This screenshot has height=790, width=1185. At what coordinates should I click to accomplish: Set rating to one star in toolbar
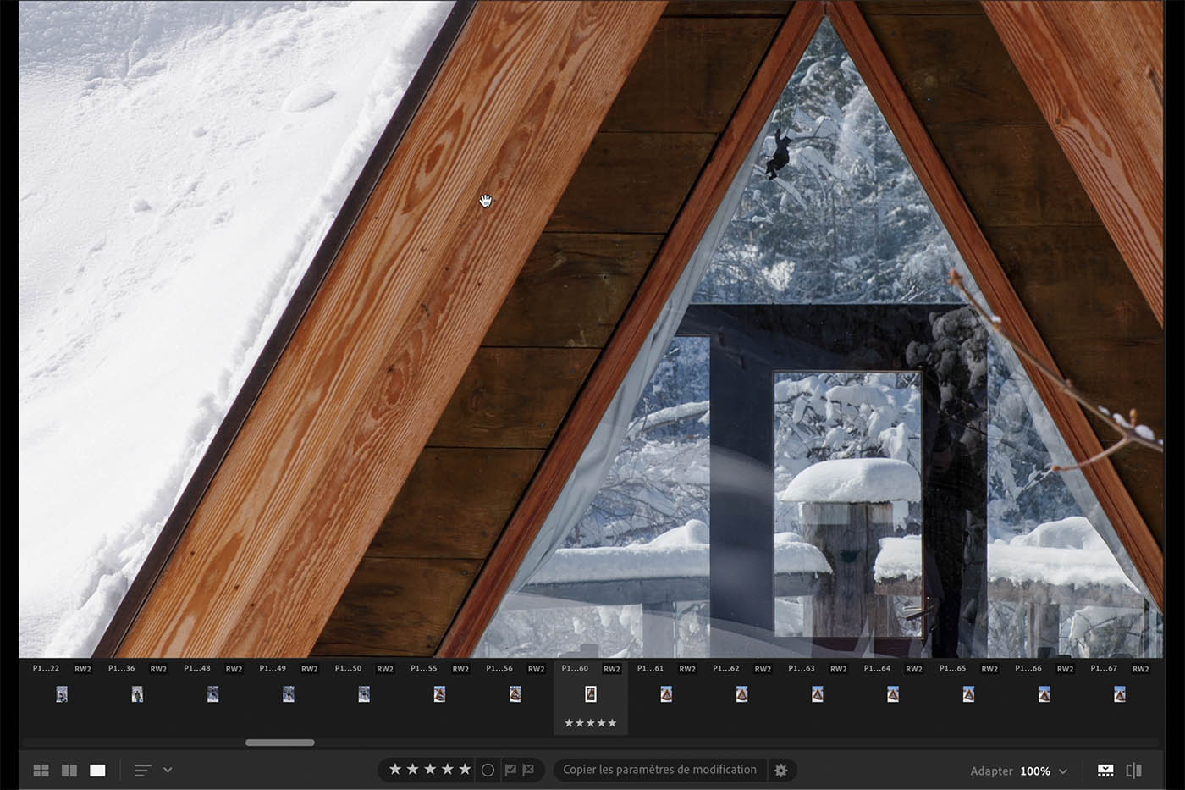click(394, 770)
